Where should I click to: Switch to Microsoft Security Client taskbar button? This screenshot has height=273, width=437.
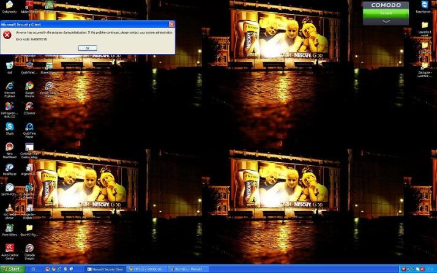coord(105,269)
